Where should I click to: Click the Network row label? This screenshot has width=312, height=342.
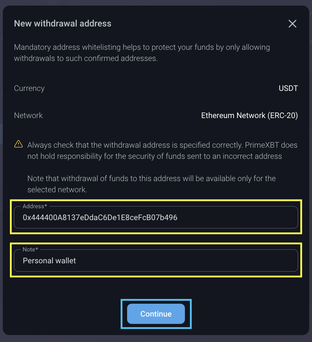point(28,116)
